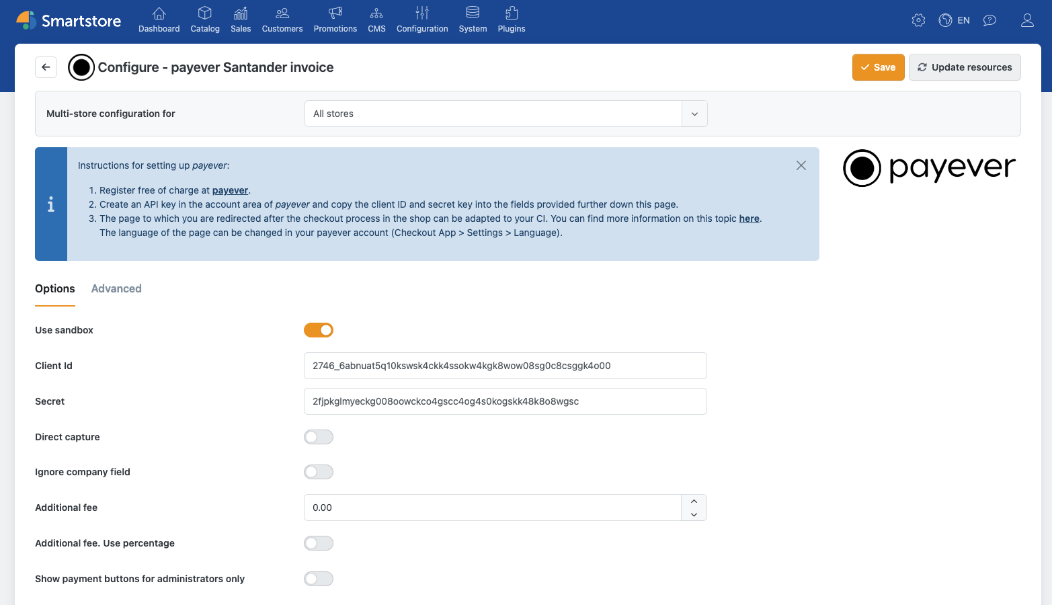1052x605 pixels.
Task: Enable Show payment buttons for administrators only
Action: tap(319, 579)
